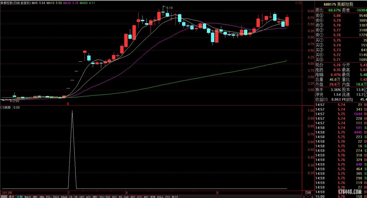Switch to the MTM indicator
Image resolution: width=367 pixels, height=198 pixels.
[x=153, y=197]
